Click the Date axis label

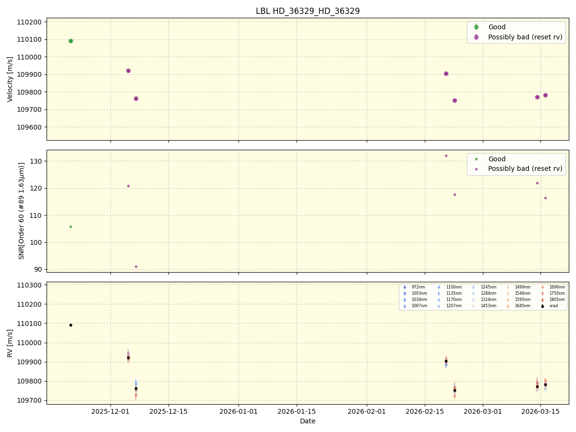(307, 421)
